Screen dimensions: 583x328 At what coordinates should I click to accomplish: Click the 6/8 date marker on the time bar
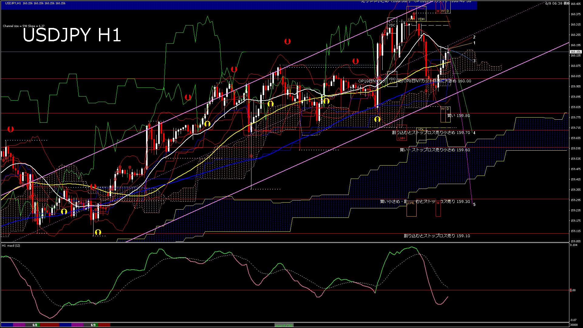click(x=35, y=325)
